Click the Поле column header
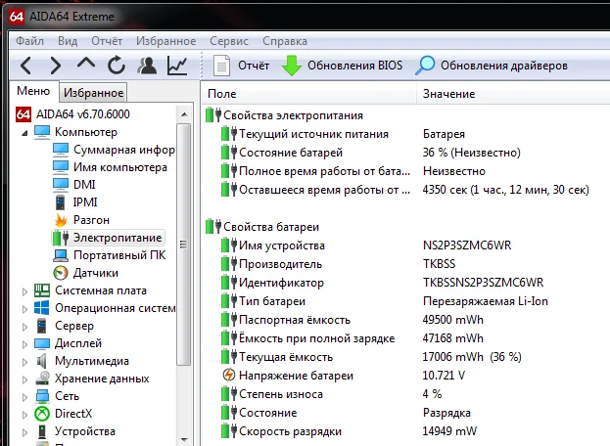 click(x=309, y=94)
